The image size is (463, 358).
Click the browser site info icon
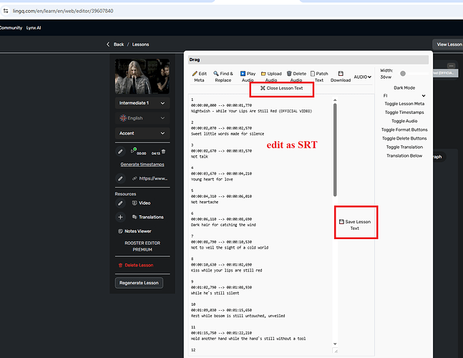6,11
